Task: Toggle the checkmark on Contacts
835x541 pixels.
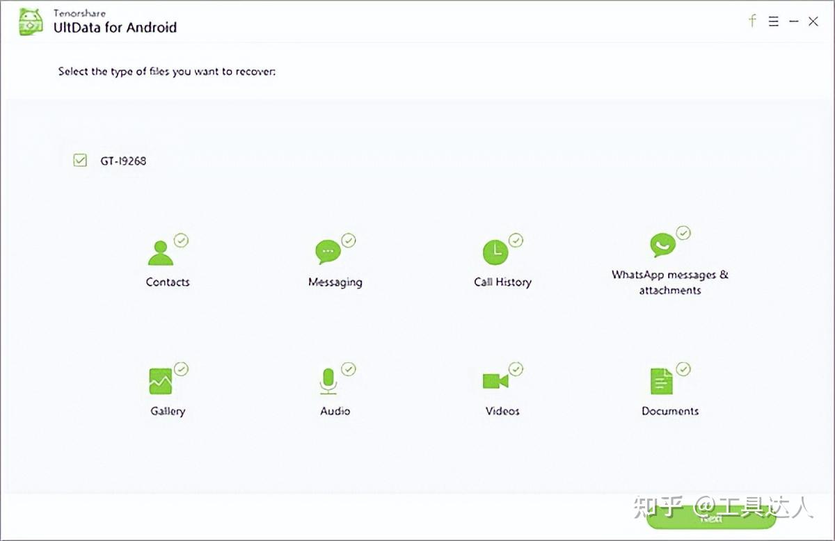Action: coord(181,241)
